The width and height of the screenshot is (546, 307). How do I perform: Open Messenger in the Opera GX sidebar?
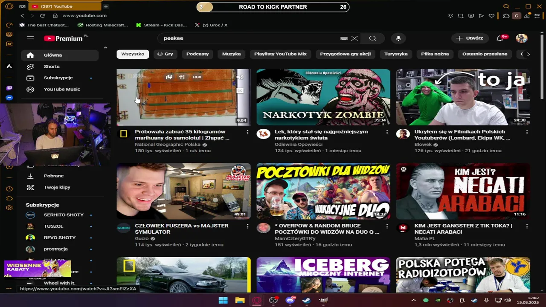[9, 98]
